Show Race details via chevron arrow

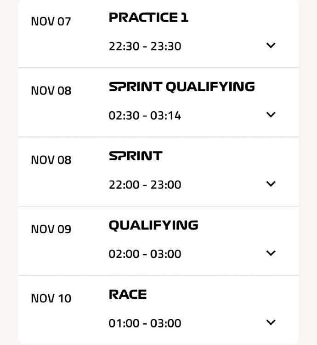point(271,322)
